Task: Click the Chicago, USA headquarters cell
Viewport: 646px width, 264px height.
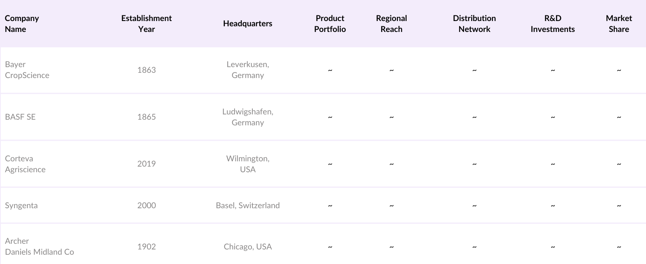Action: coord(247,247)
